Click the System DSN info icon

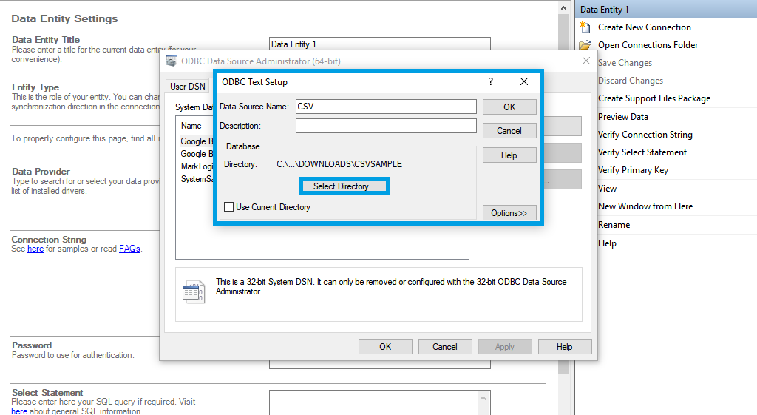(193, 292)
